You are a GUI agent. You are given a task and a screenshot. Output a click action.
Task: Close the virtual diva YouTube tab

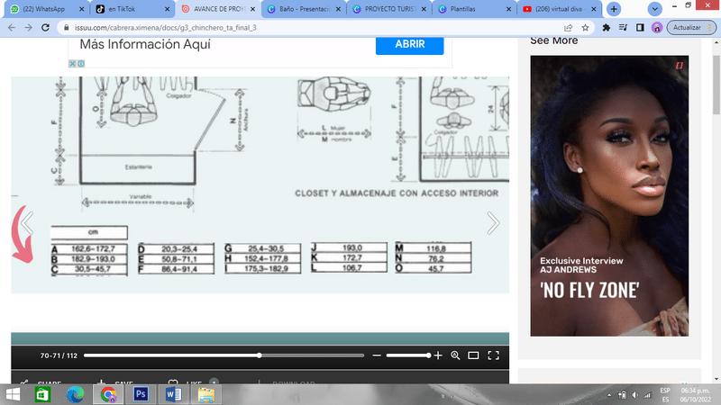[594, 9]
